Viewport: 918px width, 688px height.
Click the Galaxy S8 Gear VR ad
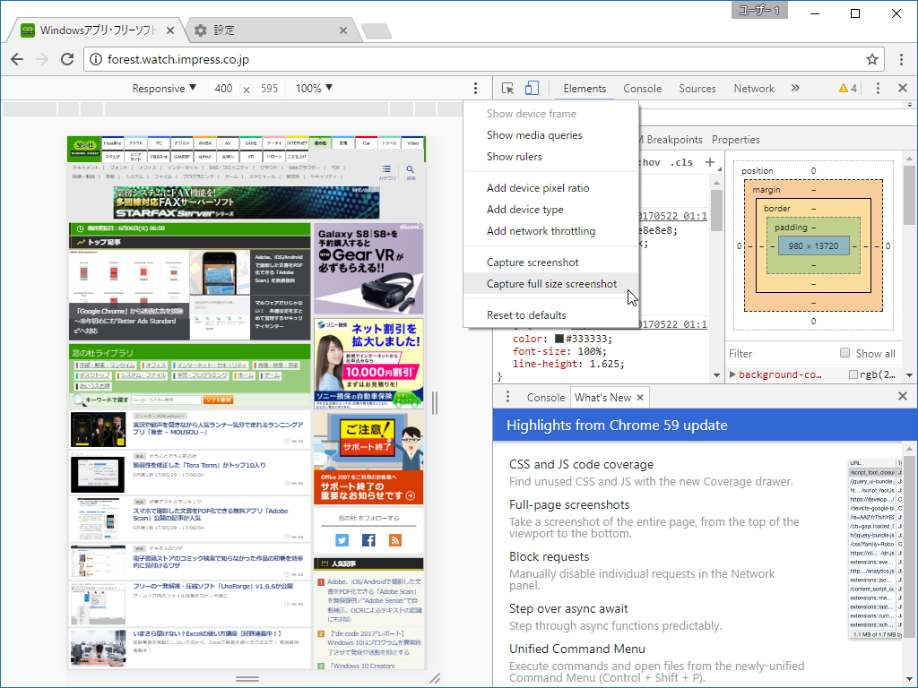pos(368,268)
